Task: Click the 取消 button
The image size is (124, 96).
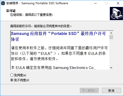Action: (x=111, y=91)
